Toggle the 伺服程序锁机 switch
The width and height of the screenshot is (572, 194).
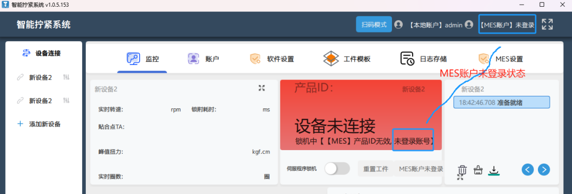[337, 169]
